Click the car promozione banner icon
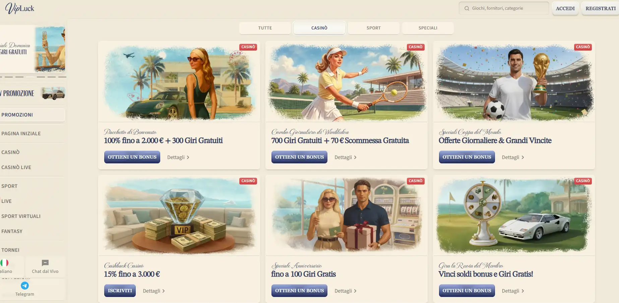The width and height of the screenshot is (619, 303). coord(53,93)
